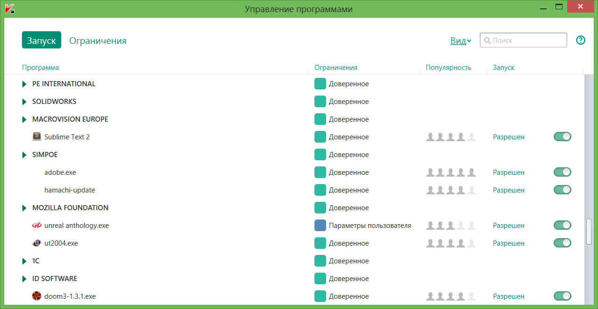Click green restriction swatch for adobe.exe
The image size is (598, 309).
coord(320,172)
